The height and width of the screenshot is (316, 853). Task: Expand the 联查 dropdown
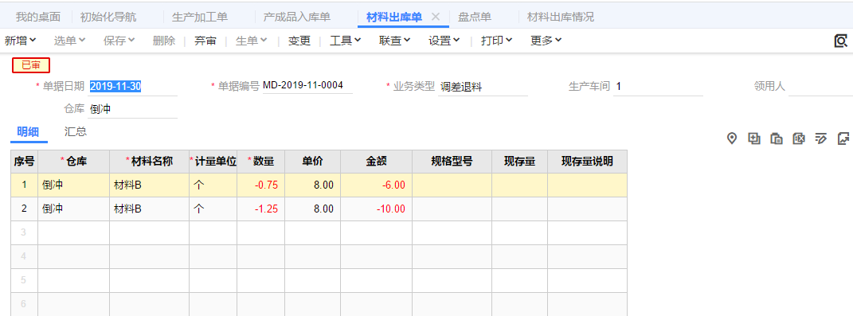(394, 41)
